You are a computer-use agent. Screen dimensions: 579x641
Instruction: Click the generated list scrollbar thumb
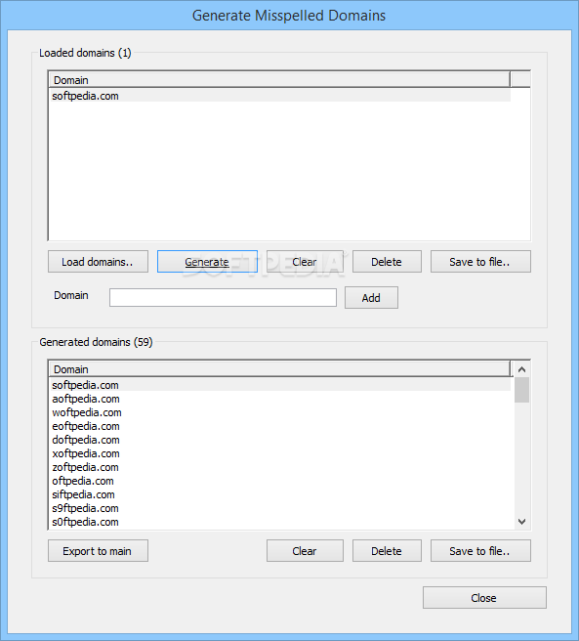521,390
